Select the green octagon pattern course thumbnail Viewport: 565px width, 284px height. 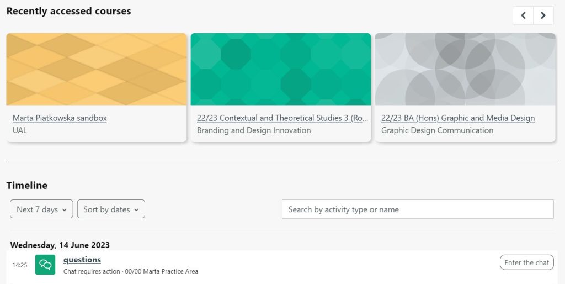pyautogui.click(x=281, y=69)
